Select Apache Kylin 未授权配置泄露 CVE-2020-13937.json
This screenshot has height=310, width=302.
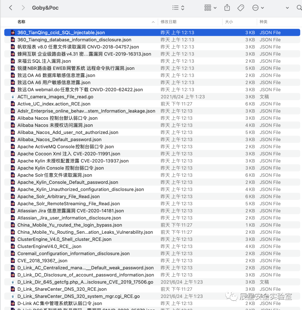152,161
